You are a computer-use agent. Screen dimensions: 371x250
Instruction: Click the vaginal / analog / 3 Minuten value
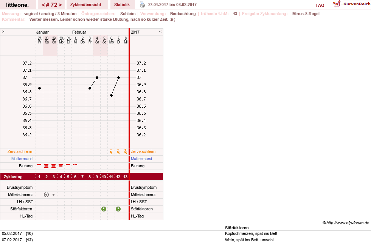point(50,14)
